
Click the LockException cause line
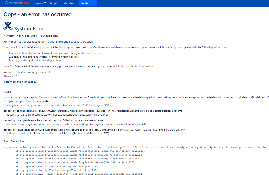[x=94, y=130]
